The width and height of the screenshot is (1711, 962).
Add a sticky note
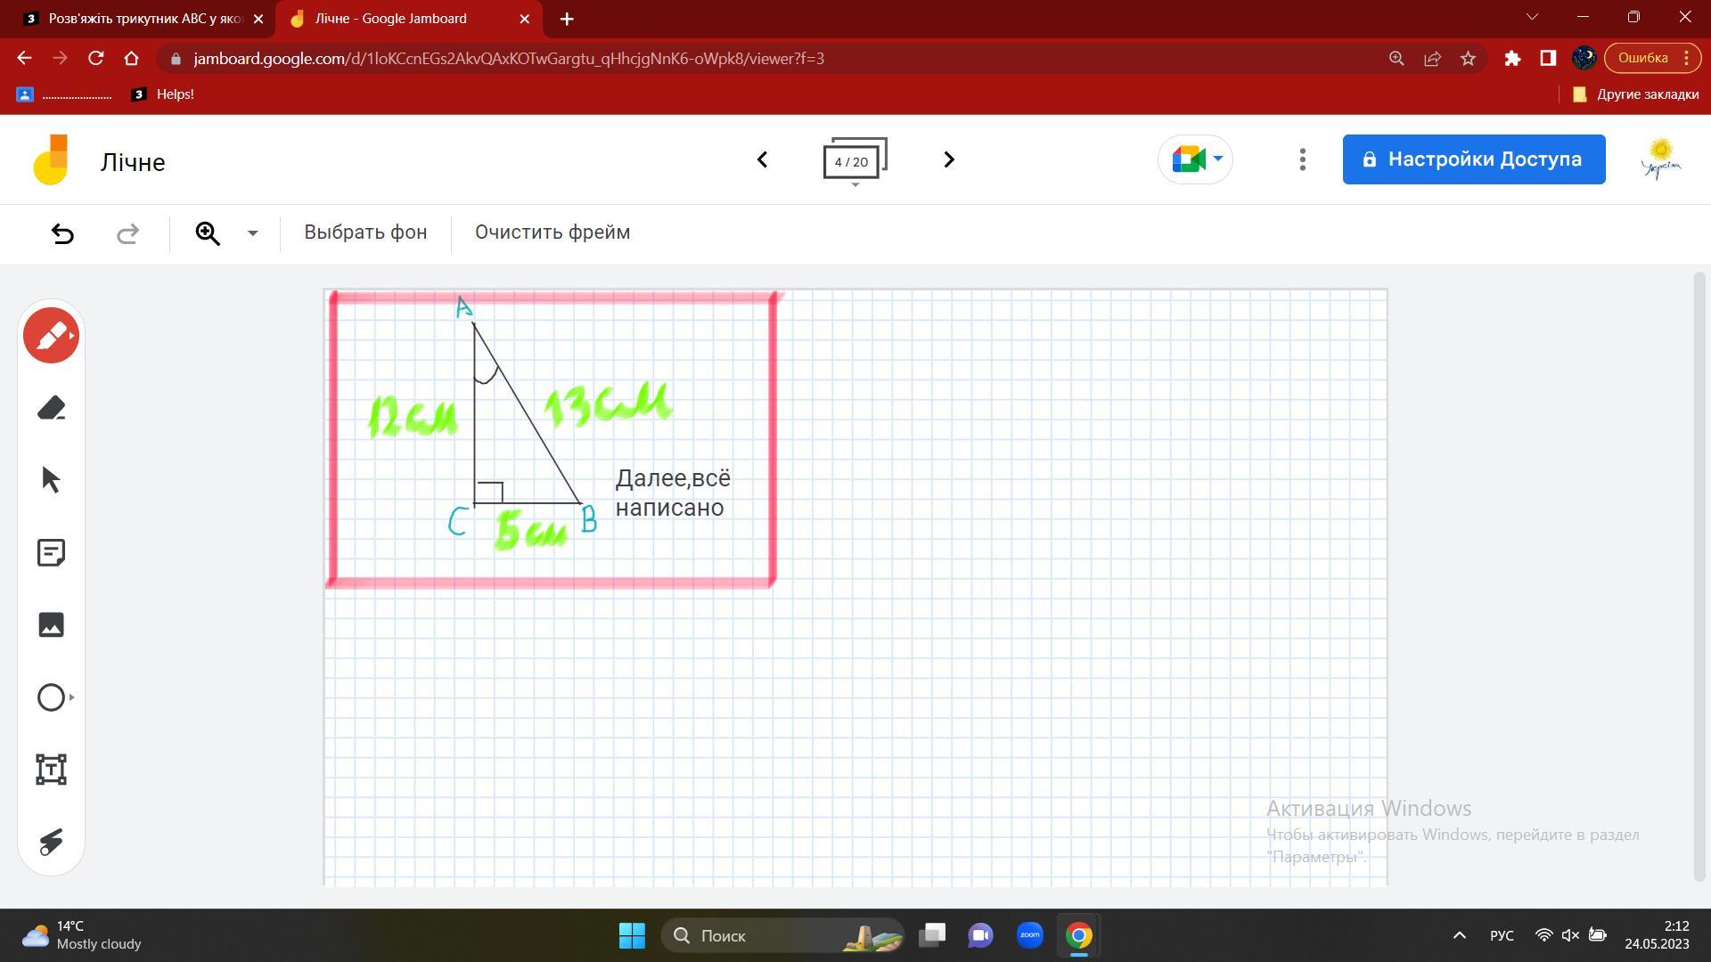tap(51, 552)
